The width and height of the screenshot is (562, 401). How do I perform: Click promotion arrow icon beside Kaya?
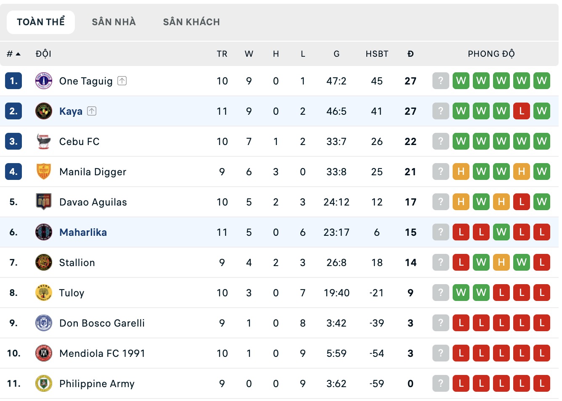92,111
